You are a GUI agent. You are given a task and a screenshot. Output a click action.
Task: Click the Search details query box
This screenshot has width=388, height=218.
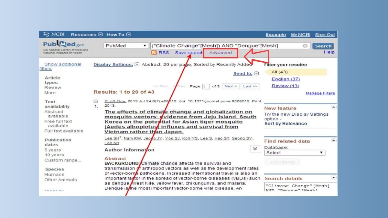point(300,187)
